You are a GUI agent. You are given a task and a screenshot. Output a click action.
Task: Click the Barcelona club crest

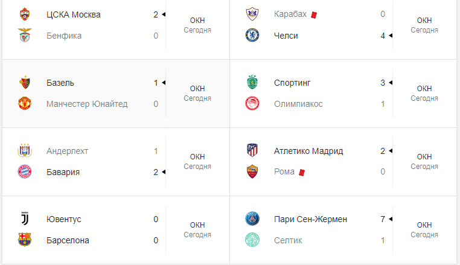[x=25, y=240]
